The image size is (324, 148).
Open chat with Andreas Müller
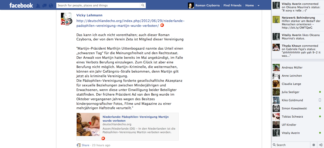pyautogui.click(x=298, y=67)
